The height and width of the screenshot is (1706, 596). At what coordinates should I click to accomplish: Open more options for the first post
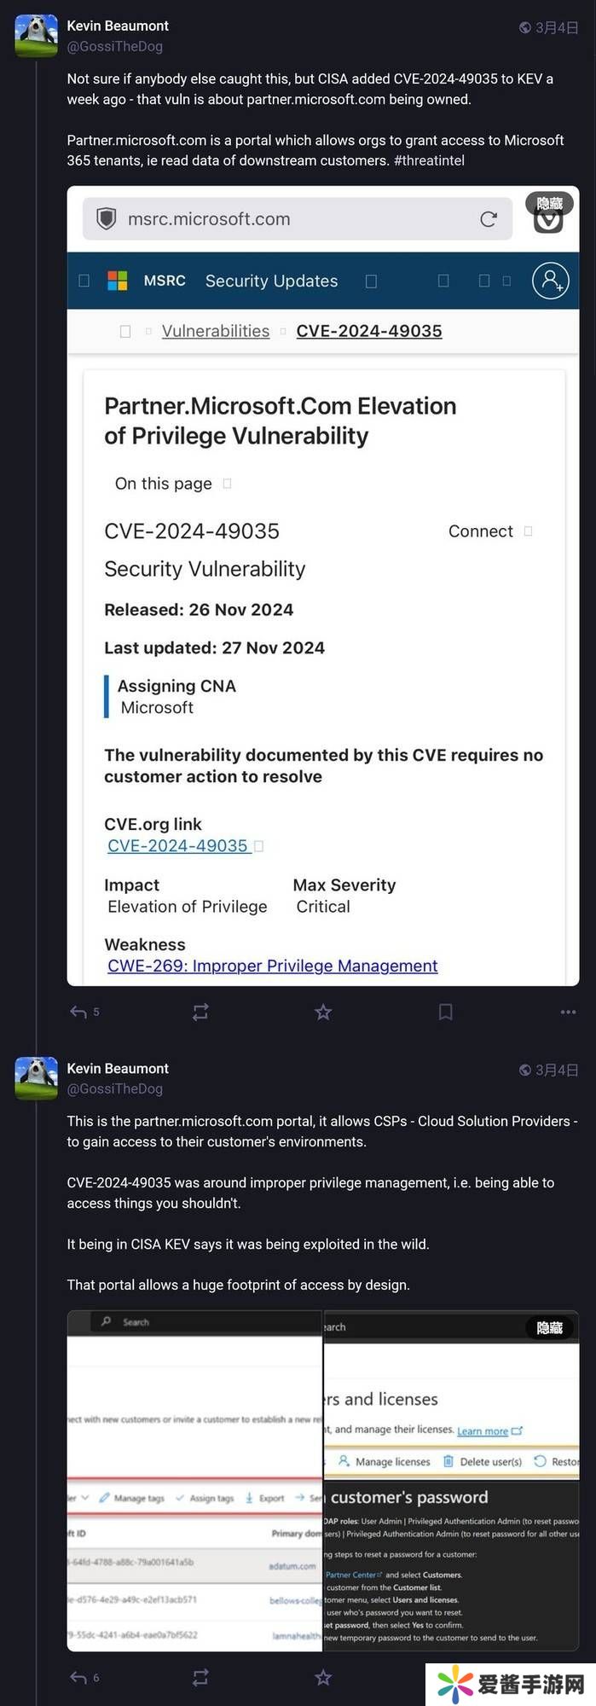coord(568,1012)
